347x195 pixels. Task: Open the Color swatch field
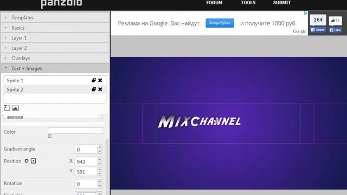tap(75, 131)
